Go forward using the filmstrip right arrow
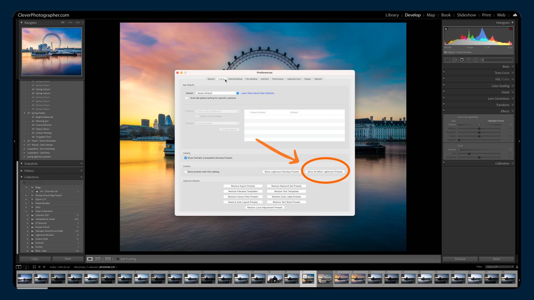Viewport: 534px width, 300px height. click(x=44, y=267)
